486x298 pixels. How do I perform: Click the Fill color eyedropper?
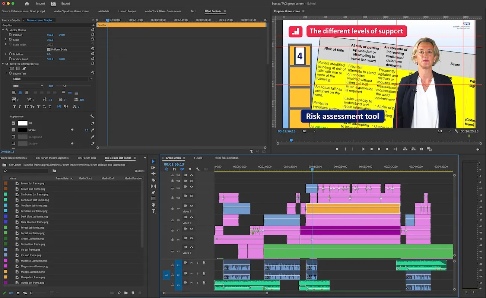pyautogui.click(x=93, y=123)
